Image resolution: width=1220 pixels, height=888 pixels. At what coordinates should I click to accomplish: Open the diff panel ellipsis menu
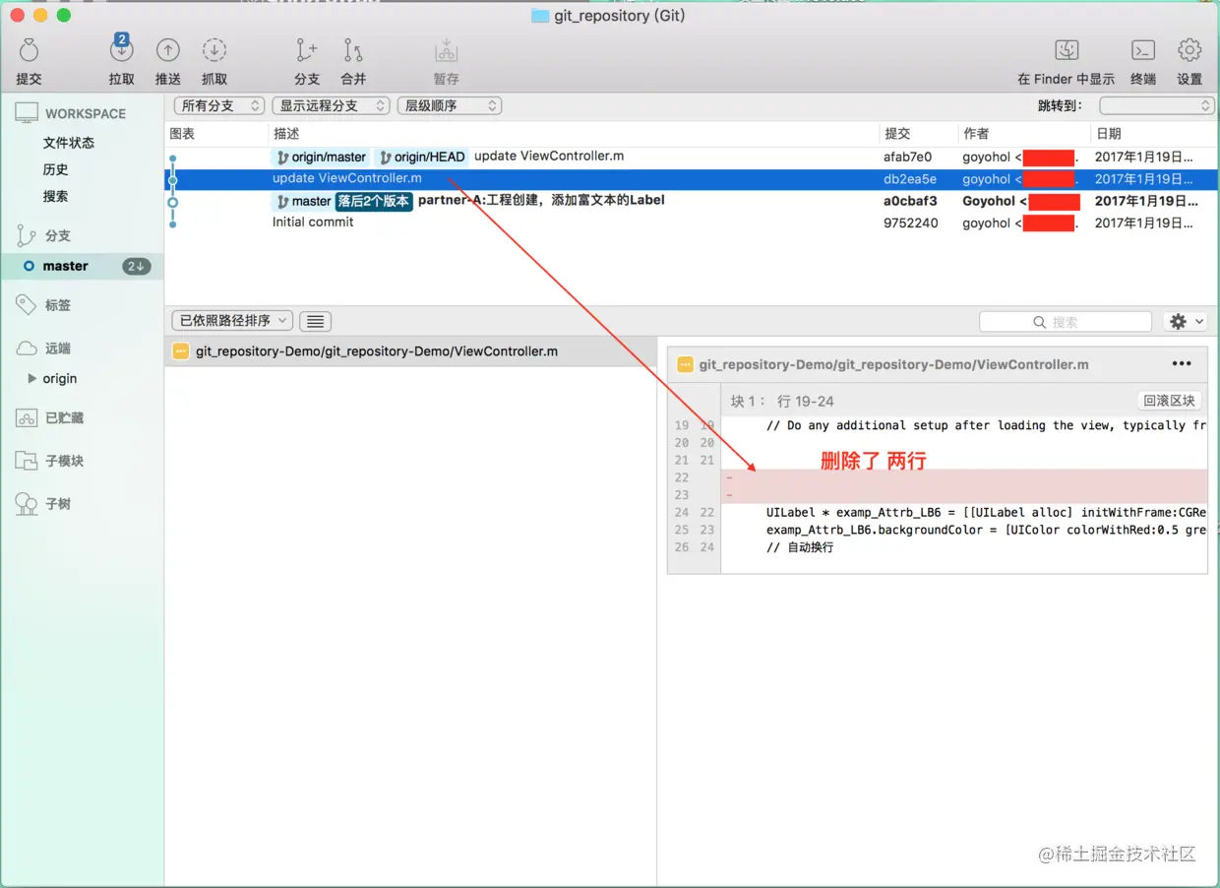coord(1182,364)
